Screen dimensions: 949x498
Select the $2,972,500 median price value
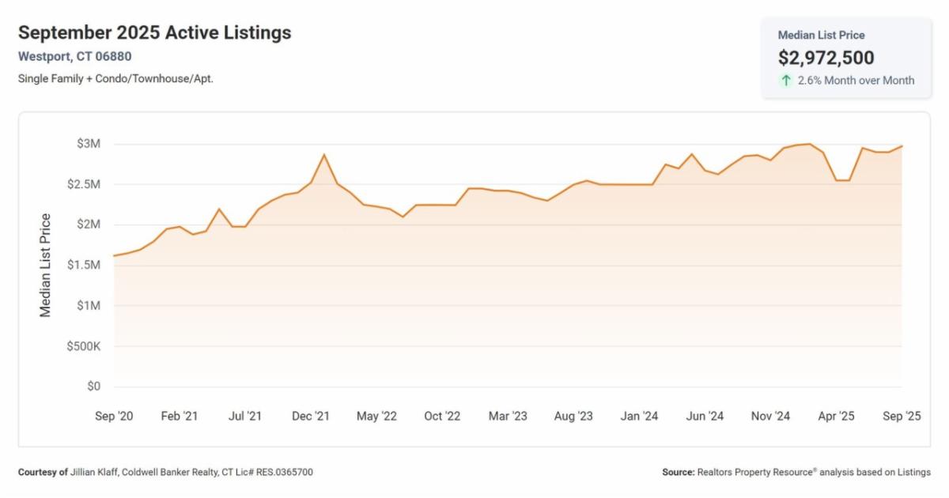tap(826, 58)
